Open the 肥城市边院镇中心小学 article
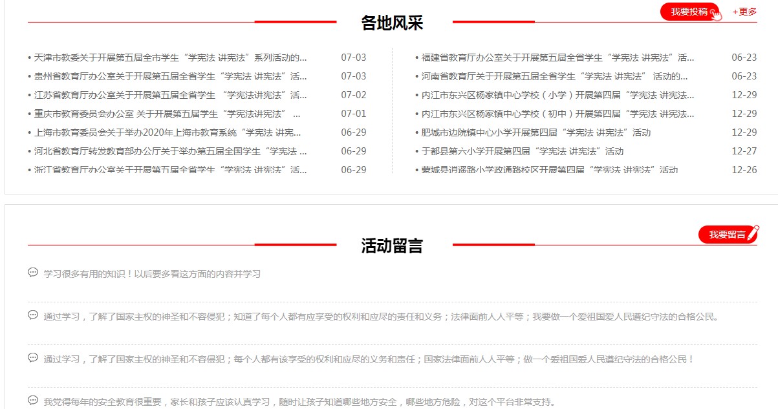Viewport: 778px width, 409px height. (536, 132)
